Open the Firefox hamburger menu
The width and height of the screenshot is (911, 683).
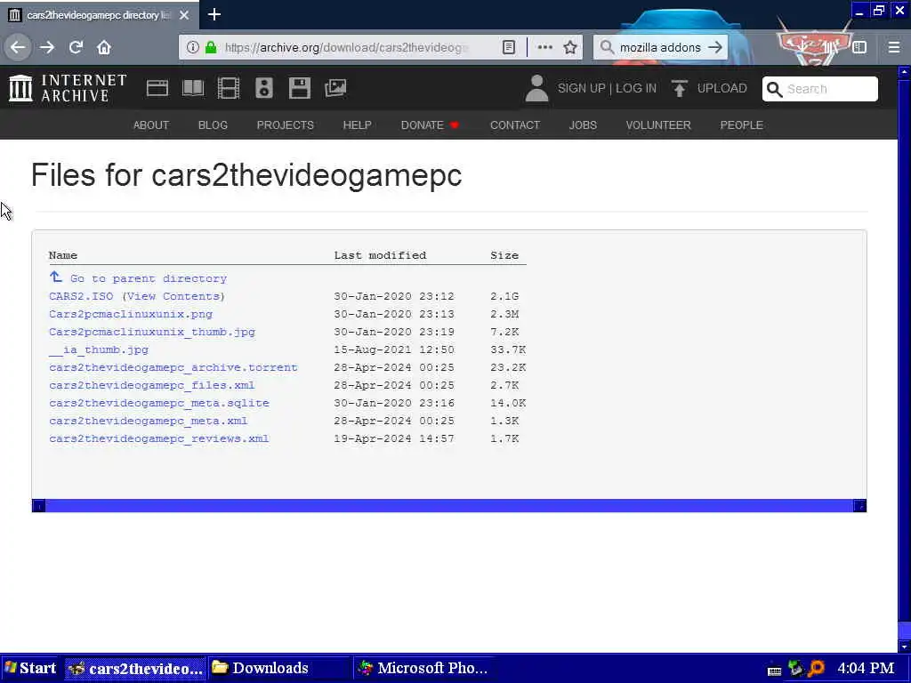(894, 47)
